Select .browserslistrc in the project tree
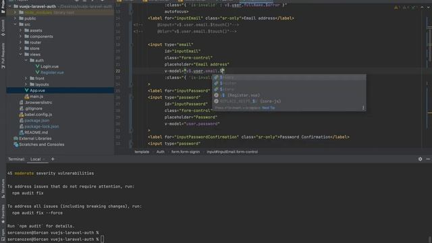The width and height of the screenshot is (432, 243). (38, 103)
